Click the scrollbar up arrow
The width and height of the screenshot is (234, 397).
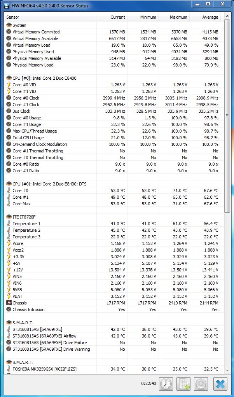coord(227,16)
